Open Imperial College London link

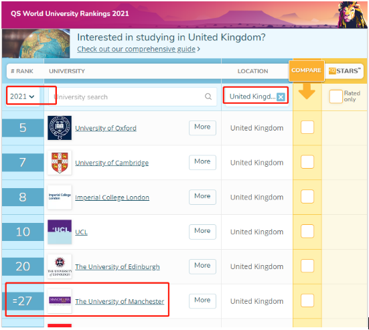(x=112, y=197)
